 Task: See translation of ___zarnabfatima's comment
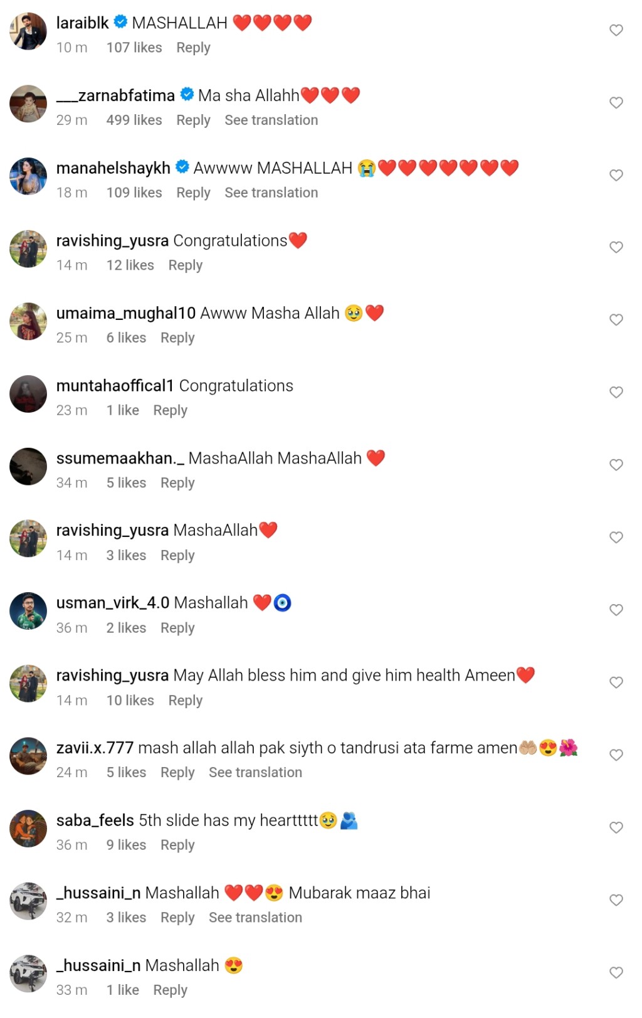[271, 120]
